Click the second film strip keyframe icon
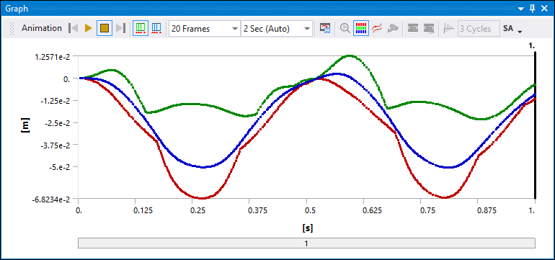Screen dimensions: 555x260 pyautogui.click(x=429, y=28)
